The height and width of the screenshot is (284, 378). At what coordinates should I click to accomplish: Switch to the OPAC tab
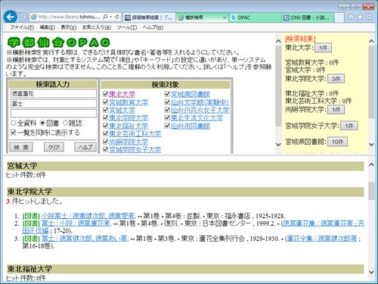tap(255, 17)
